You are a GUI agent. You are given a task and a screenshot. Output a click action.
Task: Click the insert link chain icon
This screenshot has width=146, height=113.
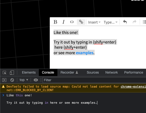click(81, 22)
